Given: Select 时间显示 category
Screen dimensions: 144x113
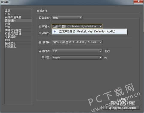Looking at the screenshot, I should (x=18, y=46).
